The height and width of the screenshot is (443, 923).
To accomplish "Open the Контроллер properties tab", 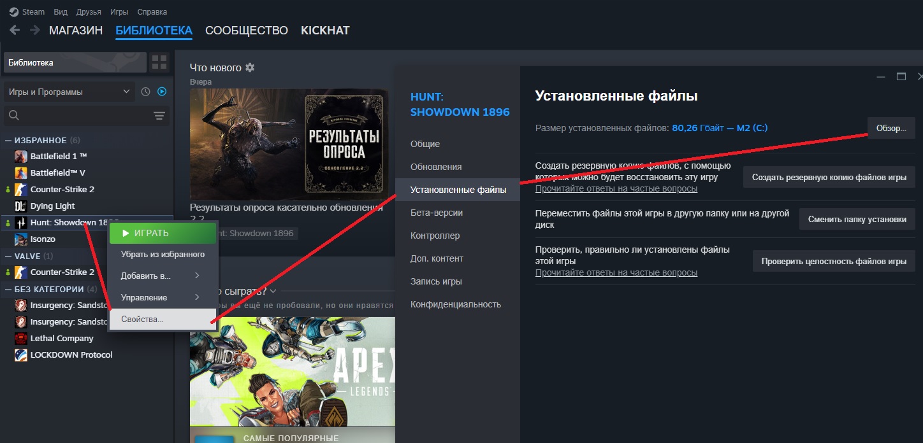I will click(435, 236).
